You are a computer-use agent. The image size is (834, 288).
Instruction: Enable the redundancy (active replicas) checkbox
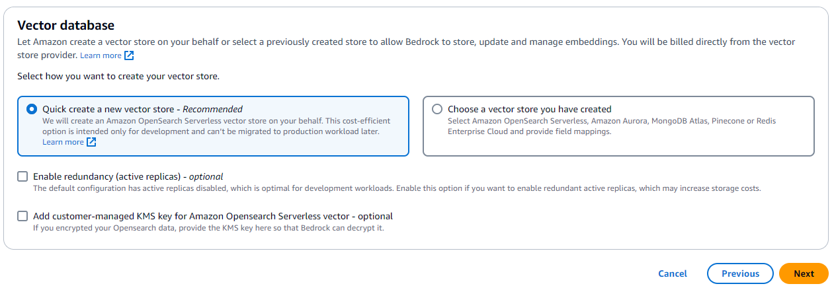point(23,176)
